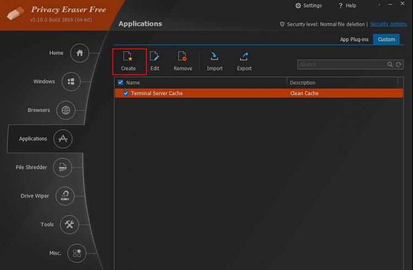Screen dimensions: 413x270
Task: Switch to the App Plug-ins tab
Action: coord(354,40)
